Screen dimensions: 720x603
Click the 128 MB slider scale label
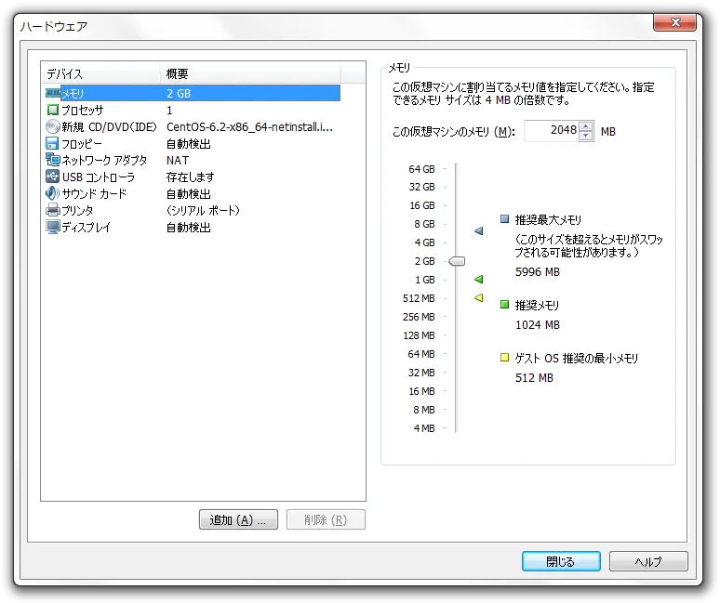point(419,335)
